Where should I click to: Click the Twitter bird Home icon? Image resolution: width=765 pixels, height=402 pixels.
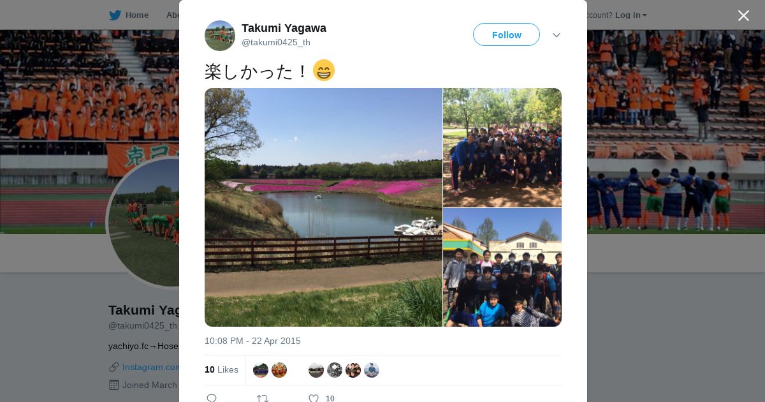coord(115,15)
